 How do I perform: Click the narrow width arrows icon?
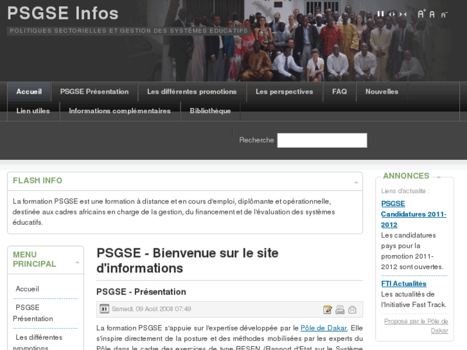[x=403, y=13]
